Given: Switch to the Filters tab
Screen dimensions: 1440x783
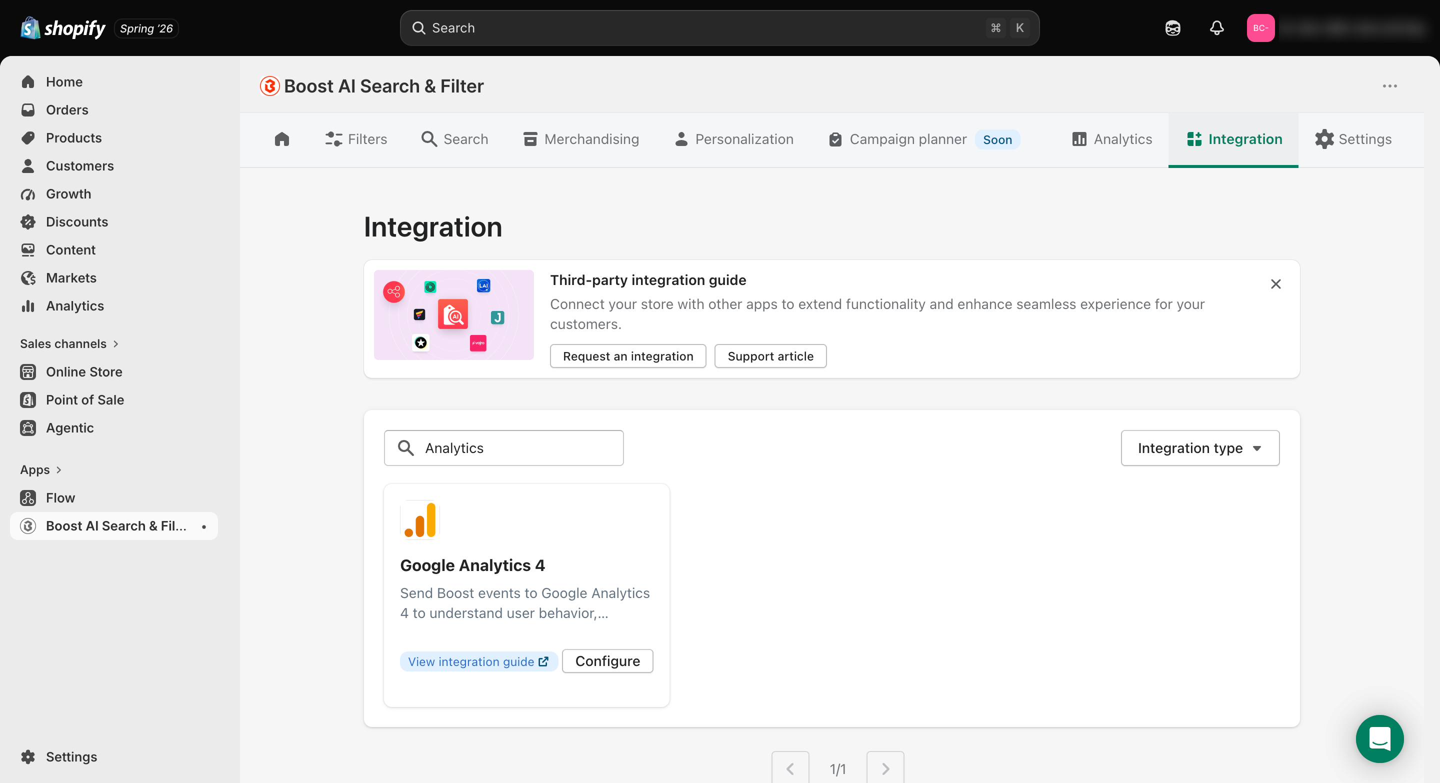Looking at the screenshot, I should tap(356, 139).
